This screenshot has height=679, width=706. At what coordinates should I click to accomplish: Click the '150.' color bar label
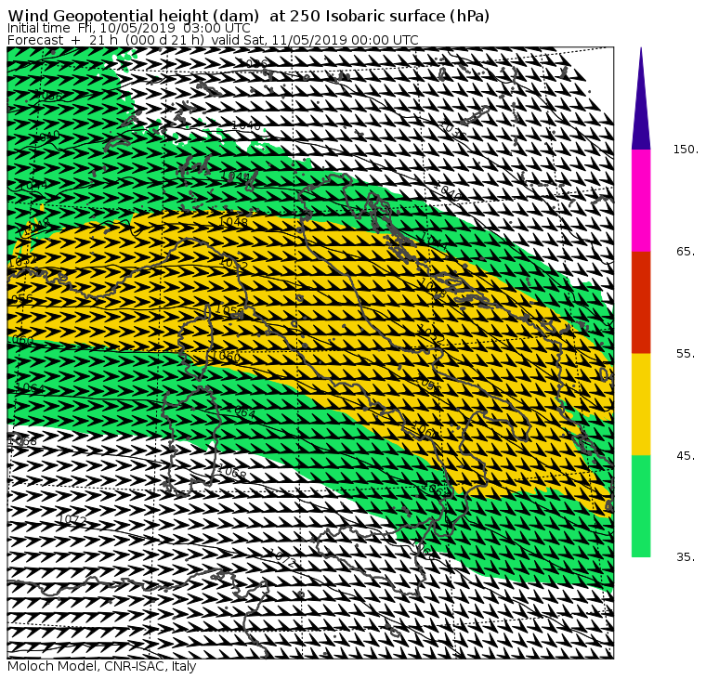[x=686, y=150]
